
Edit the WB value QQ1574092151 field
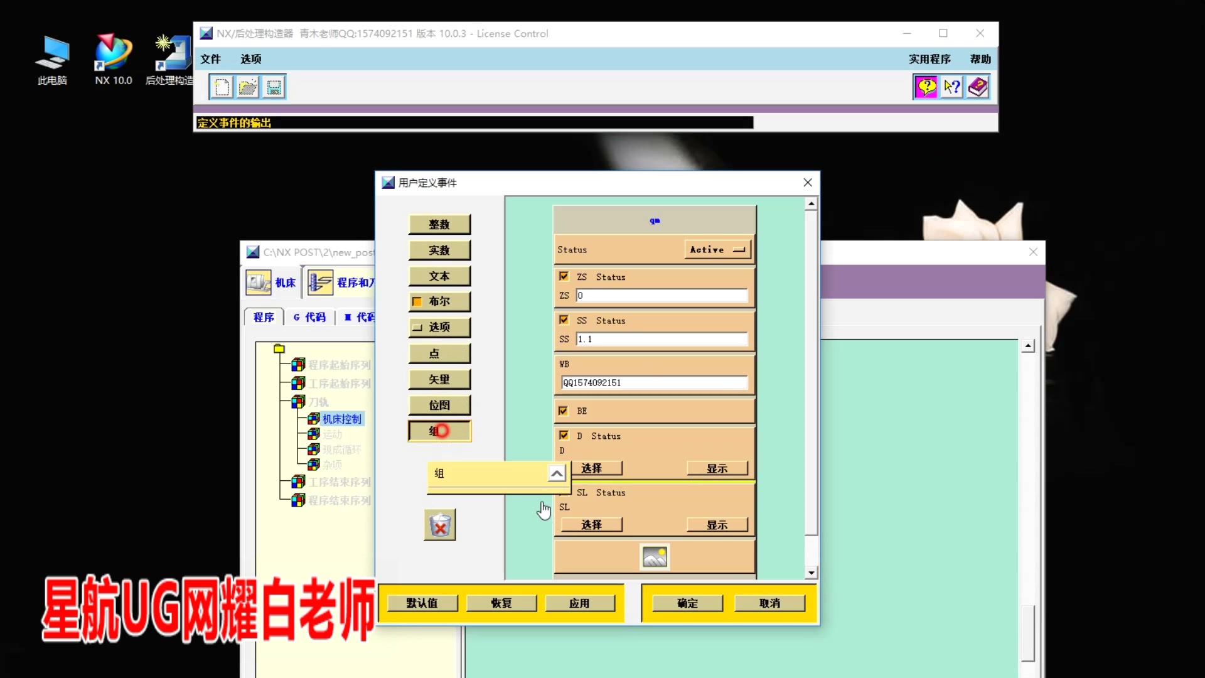point(654,382)
